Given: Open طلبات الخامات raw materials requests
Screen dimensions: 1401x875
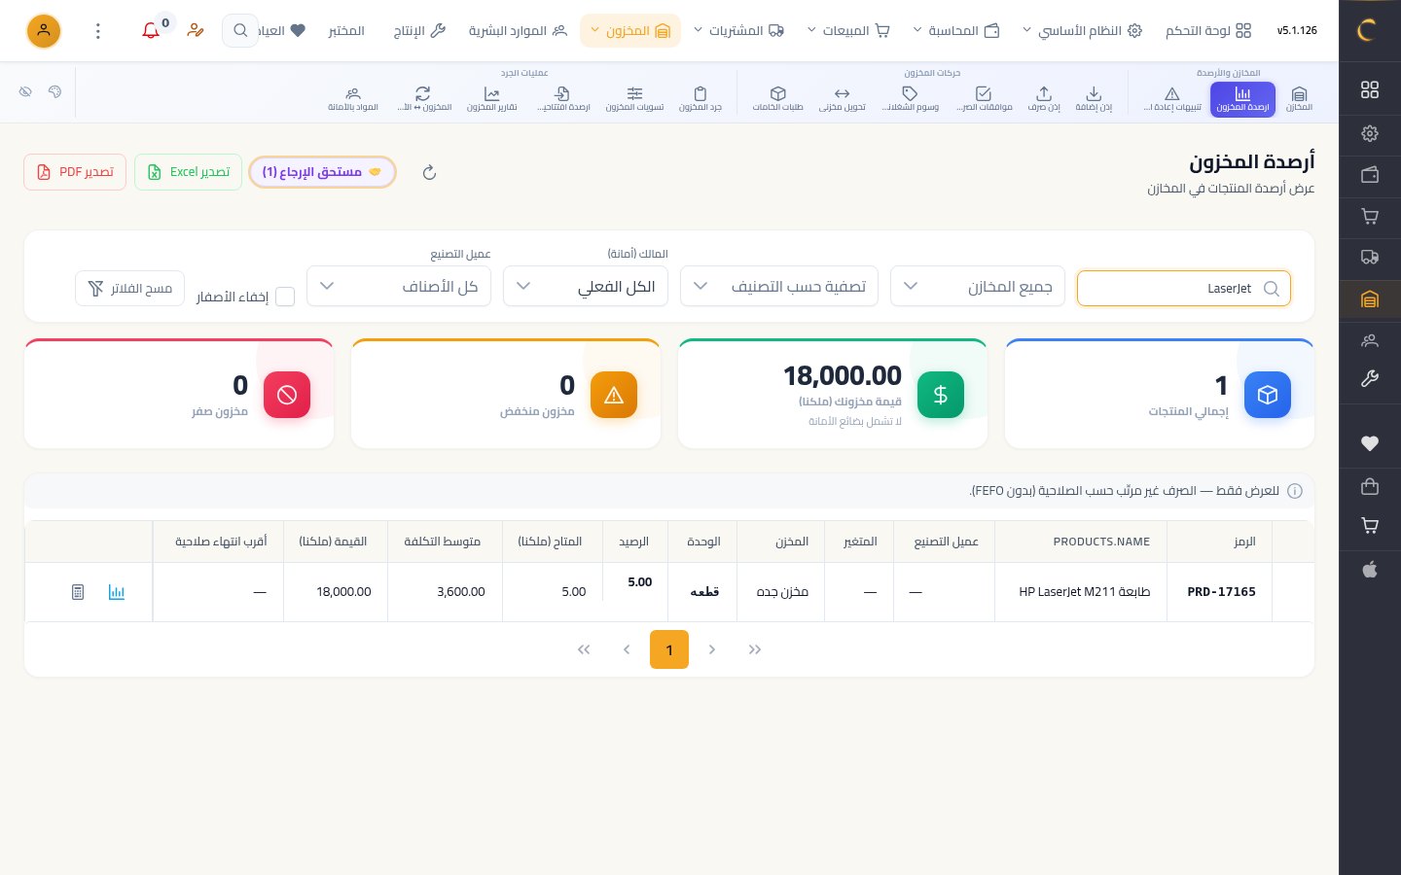Looking at the screenshot, I should (778, 98).
